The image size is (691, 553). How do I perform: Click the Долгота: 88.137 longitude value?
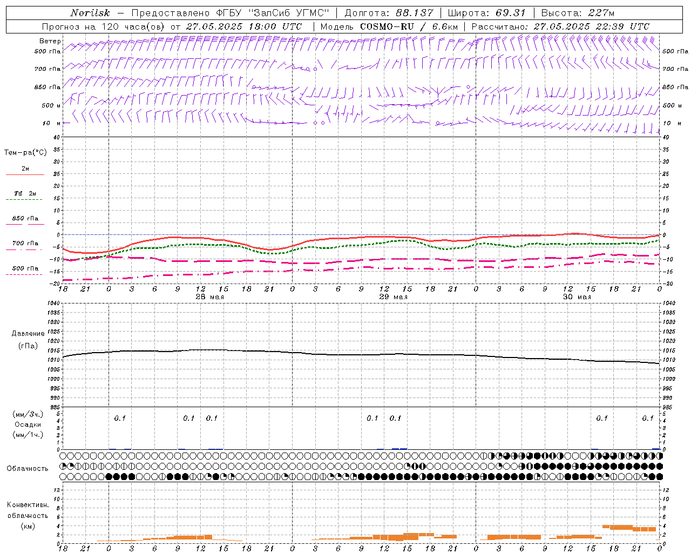tap(389, 13)
